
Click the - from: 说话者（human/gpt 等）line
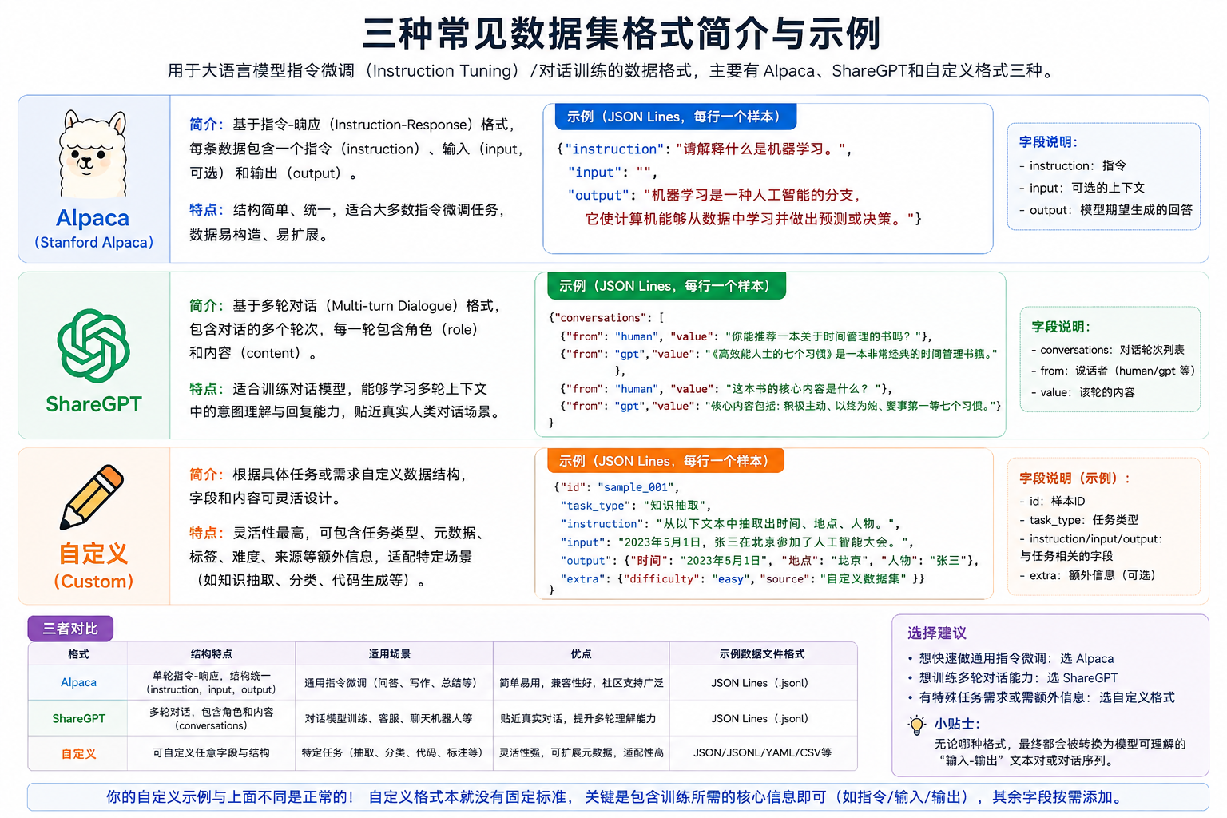click(1113, 371)
